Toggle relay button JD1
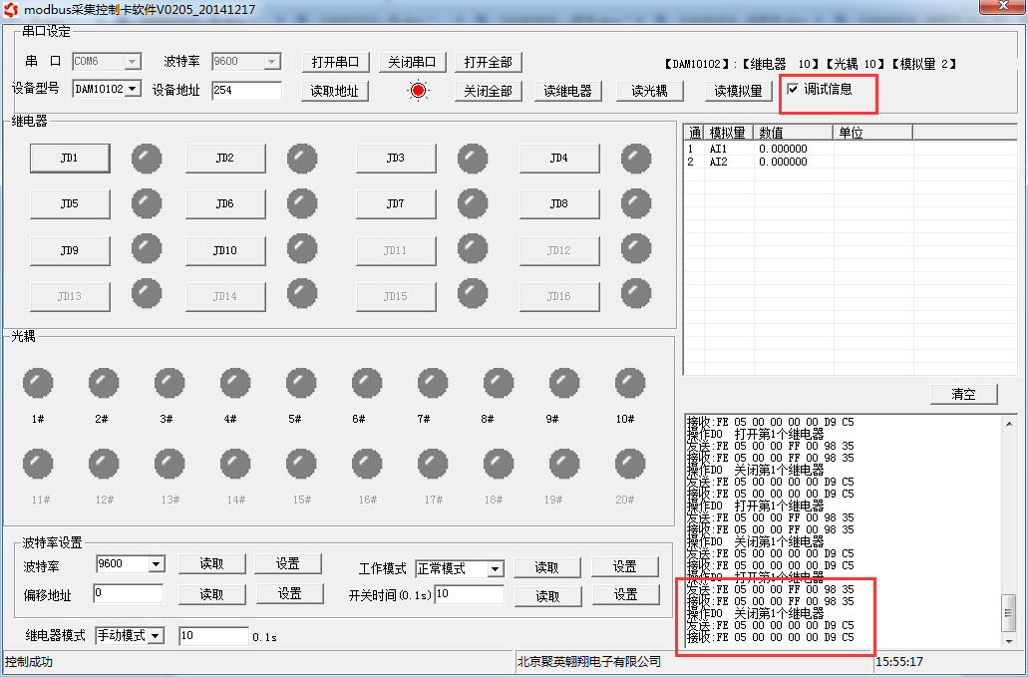Screen dimensions: 1028x677 click(69, 158)
